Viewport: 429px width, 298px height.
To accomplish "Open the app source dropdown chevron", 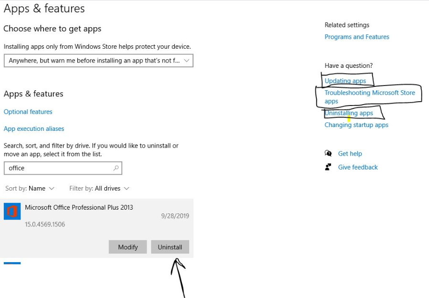I will click(187, 61).
